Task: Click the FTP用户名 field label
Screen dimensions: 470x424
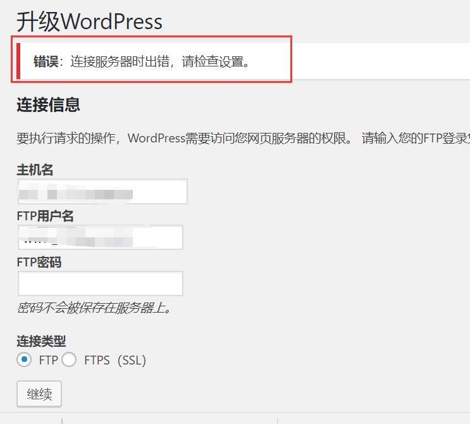Action: [x=46, y=216]
